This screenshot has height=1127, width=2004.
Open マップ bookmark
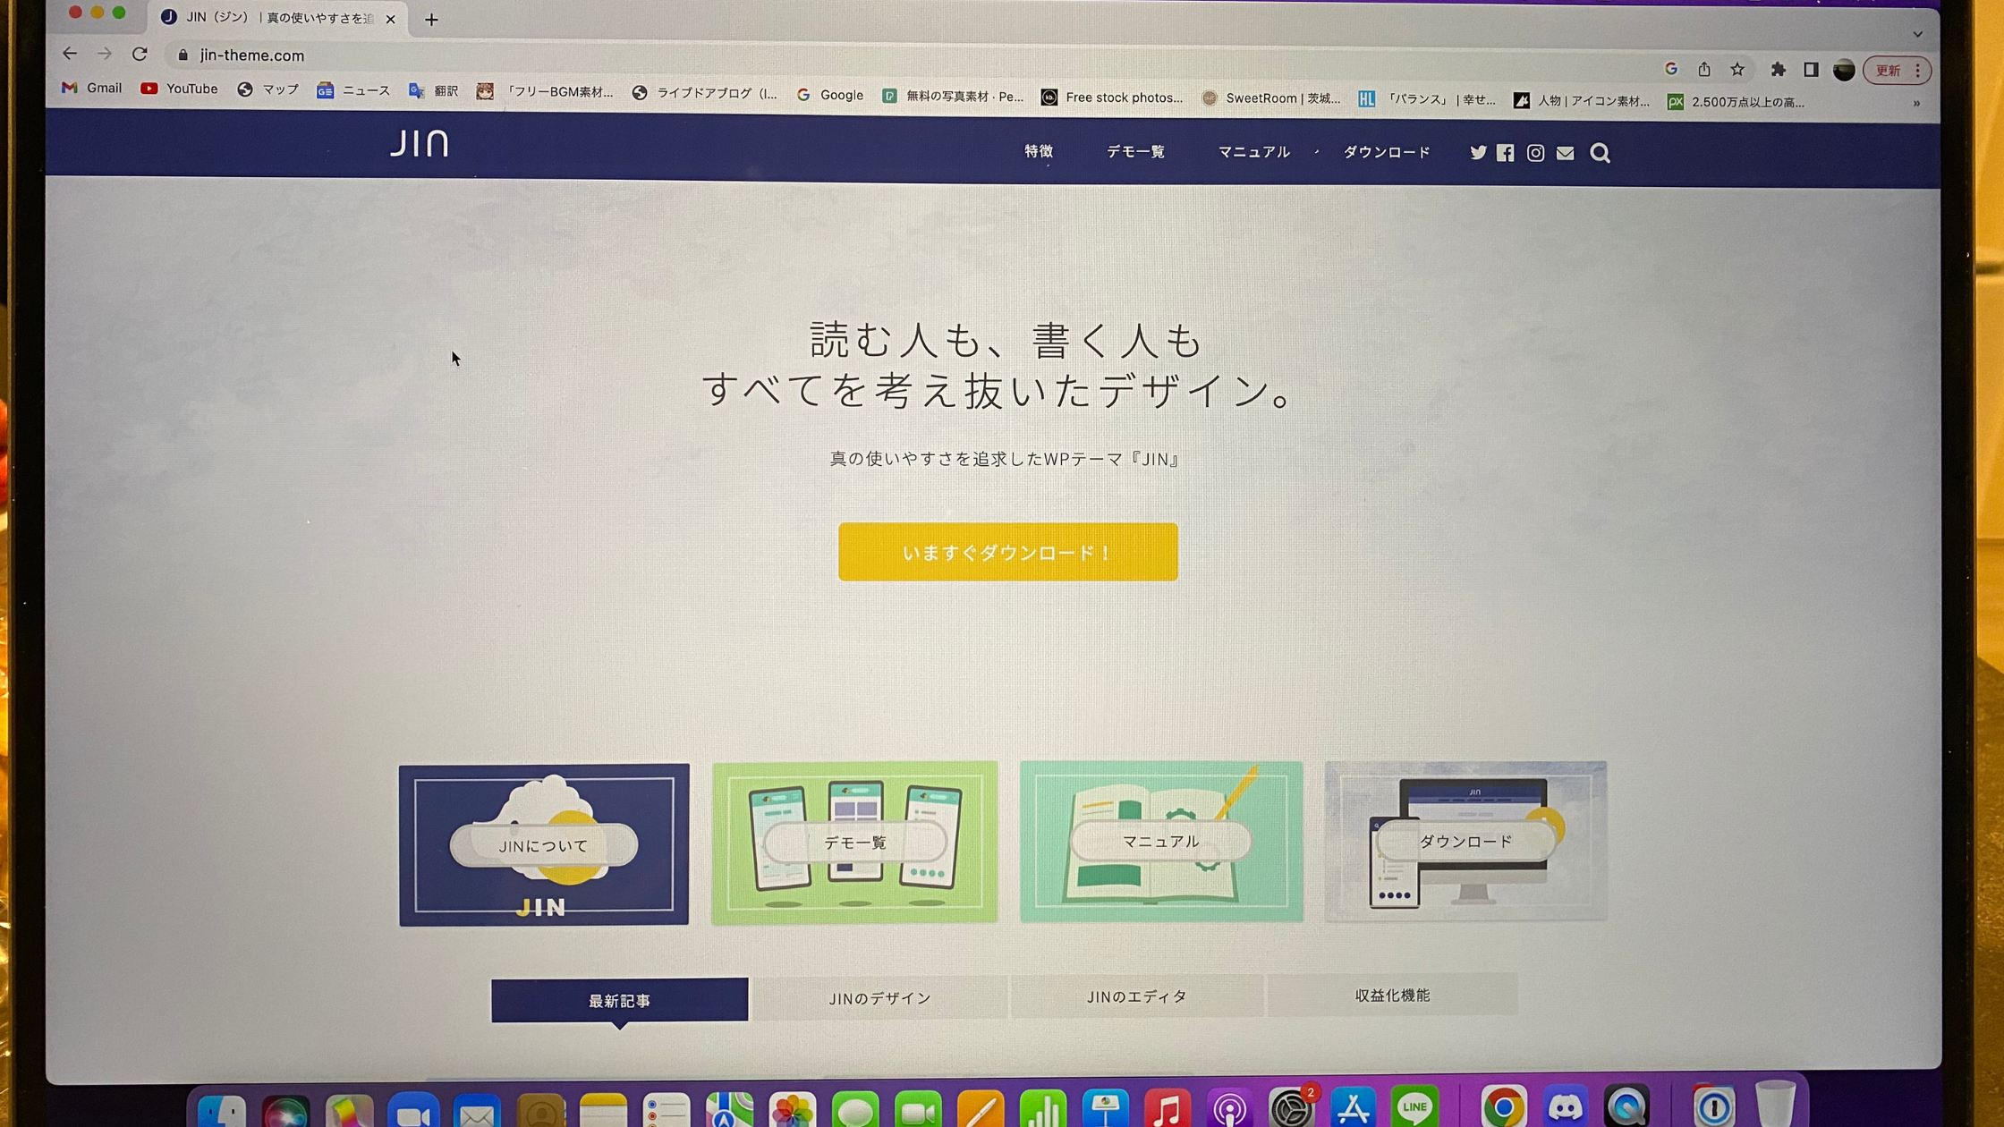click(267, 89)
